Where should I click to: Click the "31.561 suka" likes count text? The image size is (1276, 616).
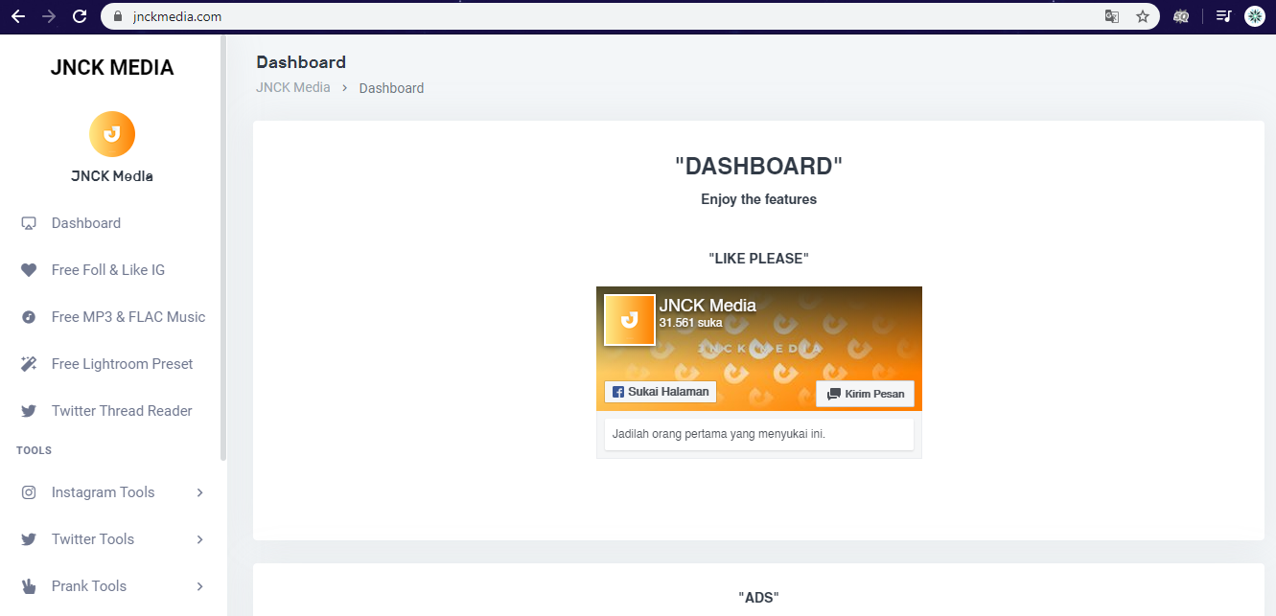tap(690, 323)
